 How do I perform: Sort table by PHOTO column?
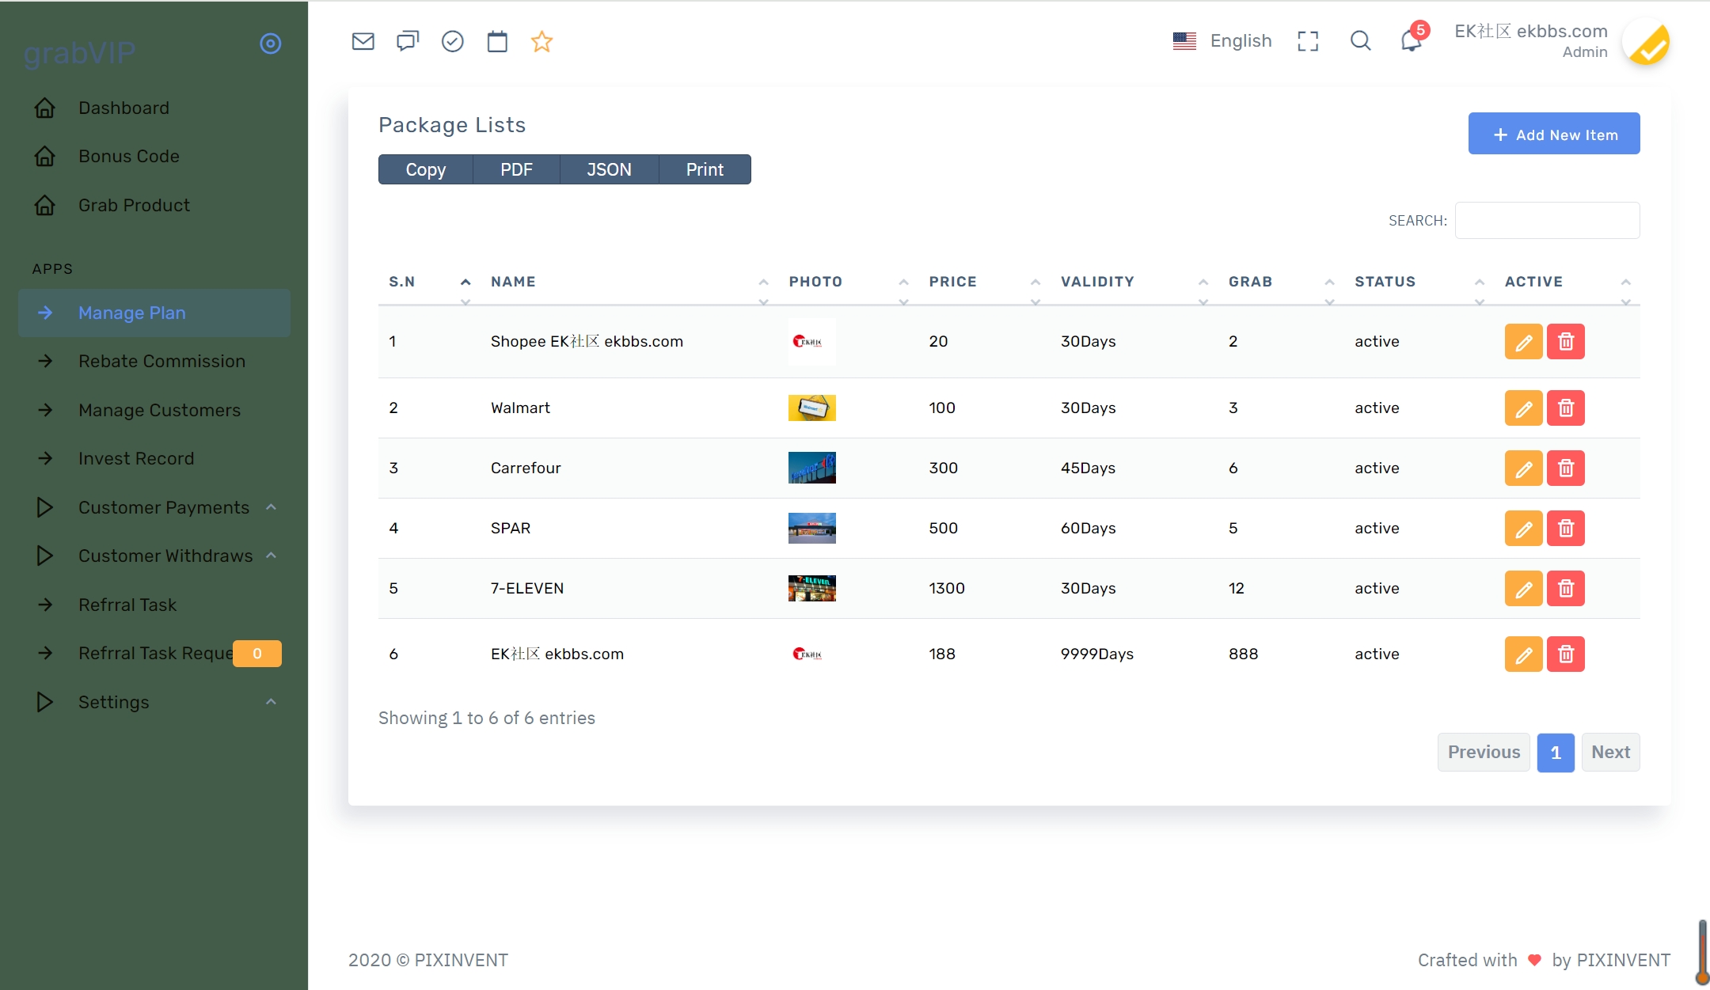[849, 282]
